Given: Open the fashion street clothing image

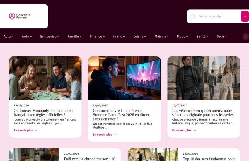Looking at the screenshot, I should pyautogui.click(x=204, y=78).
